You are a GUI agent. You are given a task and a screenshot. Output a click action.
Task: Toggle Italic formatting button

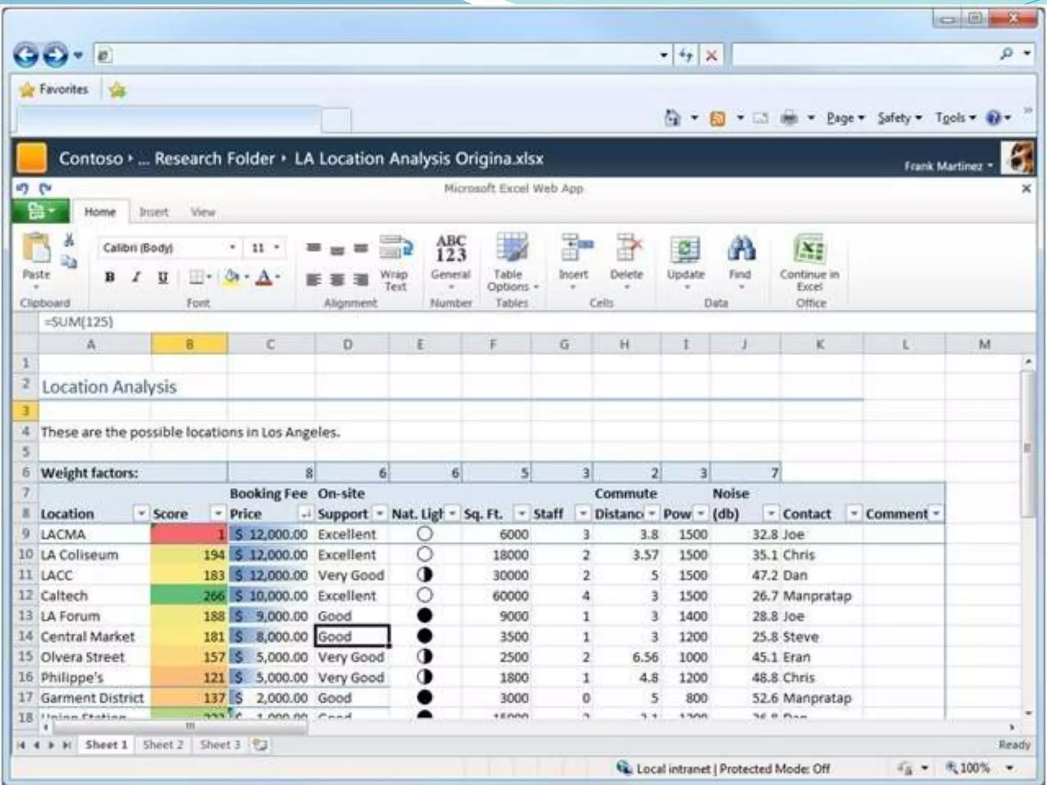click(x=136, y=278)
